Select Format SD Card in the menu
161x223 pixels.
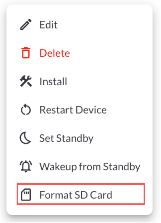tap(76, 195)
